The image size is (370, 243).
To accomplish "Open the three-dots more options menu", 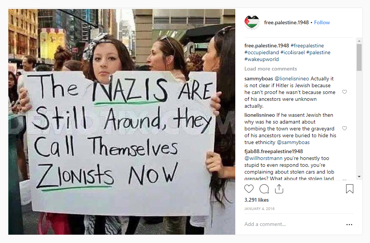I will pos(349,225).
